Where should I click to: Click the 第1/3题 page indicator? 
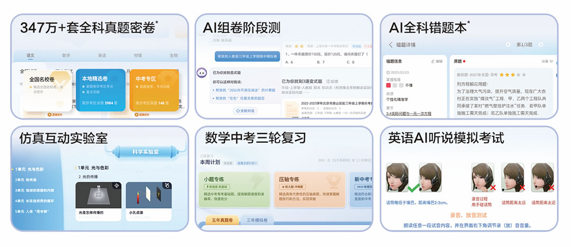tap(524, 45)
